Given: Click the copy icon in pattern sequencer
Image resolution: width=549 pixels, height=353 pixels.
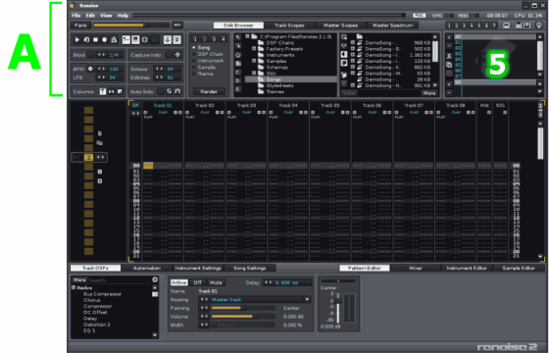Looking at the screenshot, I should (x=449, y=65).
